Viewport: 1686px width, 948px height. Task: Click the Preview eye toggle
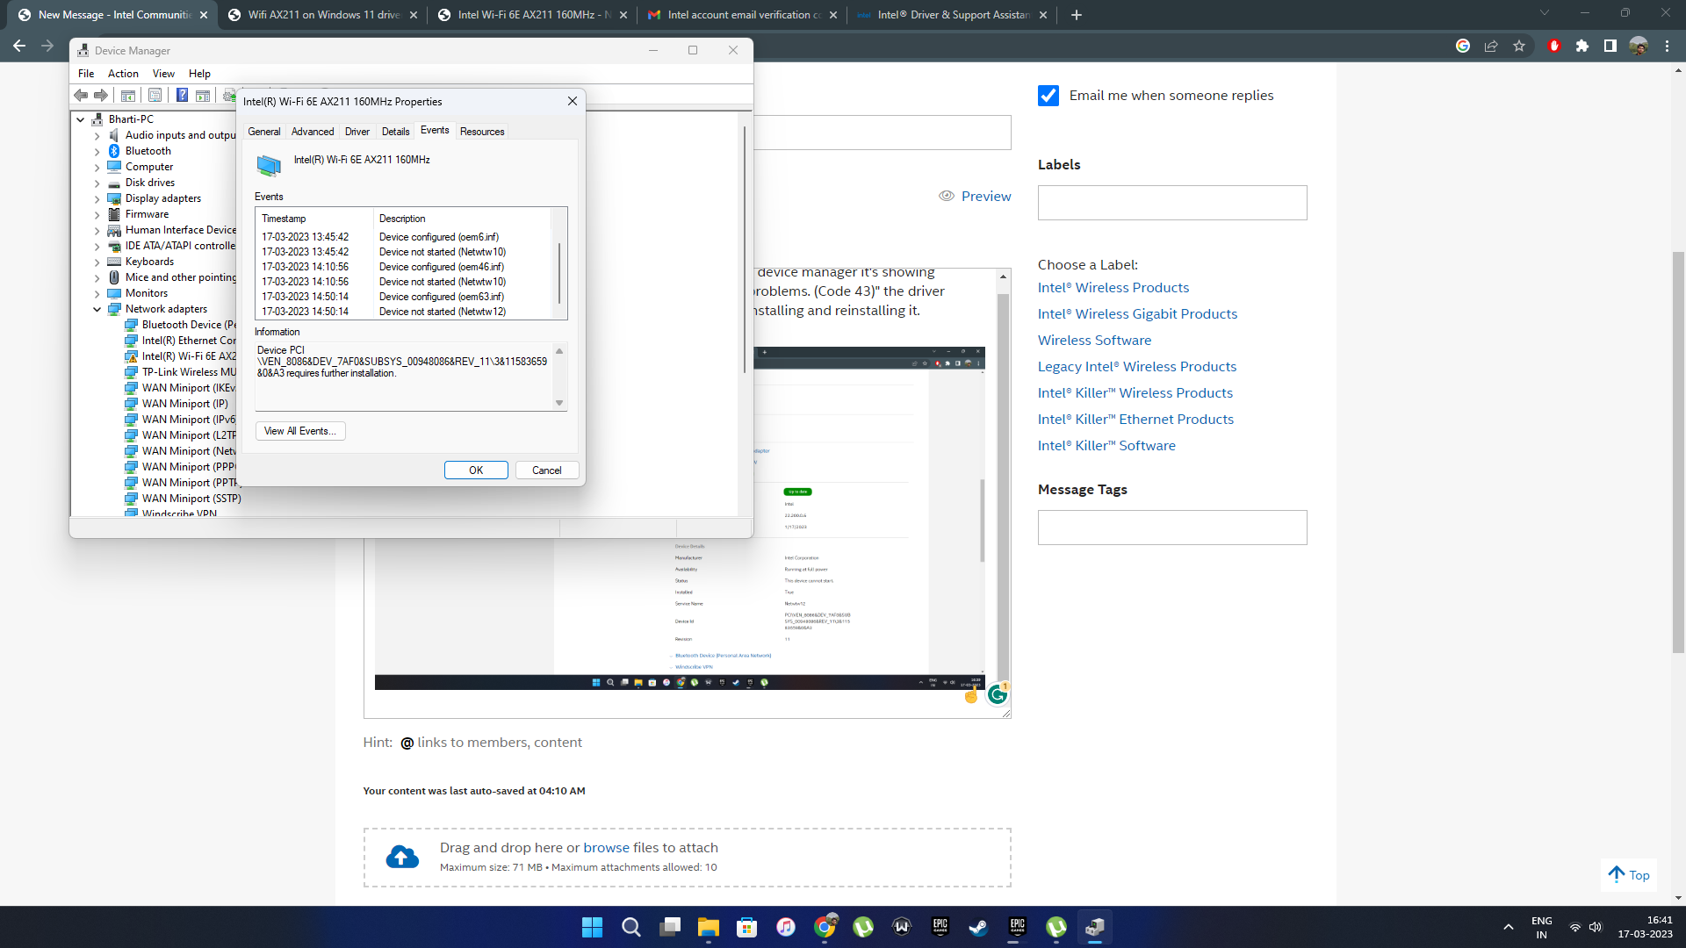click(x=947, y=196)
